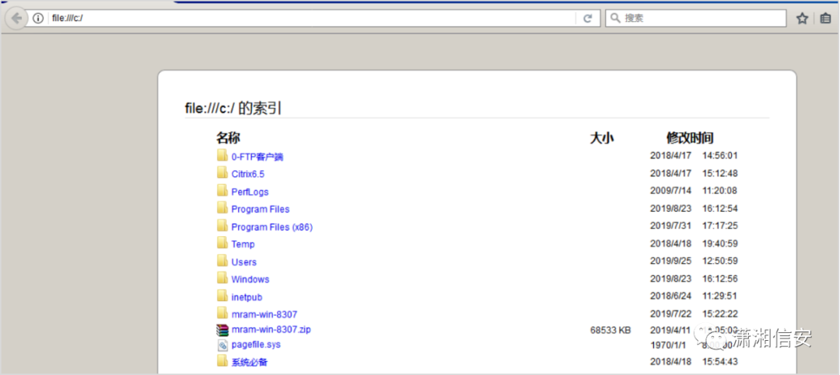Click date 2009/7/14 of PerfLogs

tap(670, 190)
